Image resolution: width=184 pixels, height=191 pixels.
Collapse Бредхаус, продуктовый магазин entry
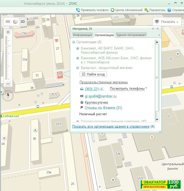point(78,68)
